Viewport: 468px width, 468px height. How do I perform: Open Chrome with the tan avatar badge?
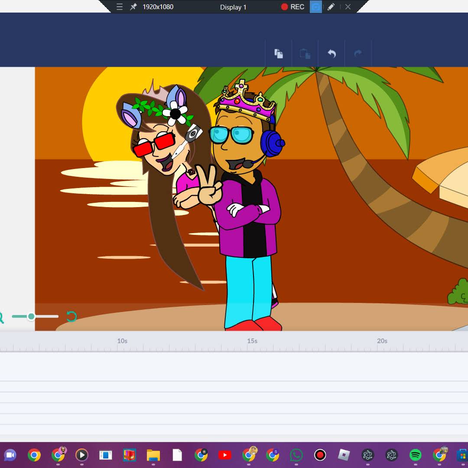point(249,455)
